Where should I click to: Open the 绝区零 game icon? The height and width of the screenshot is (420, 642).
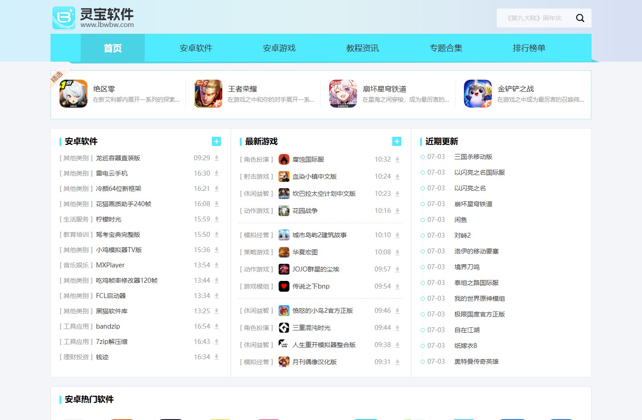(73, 94)
